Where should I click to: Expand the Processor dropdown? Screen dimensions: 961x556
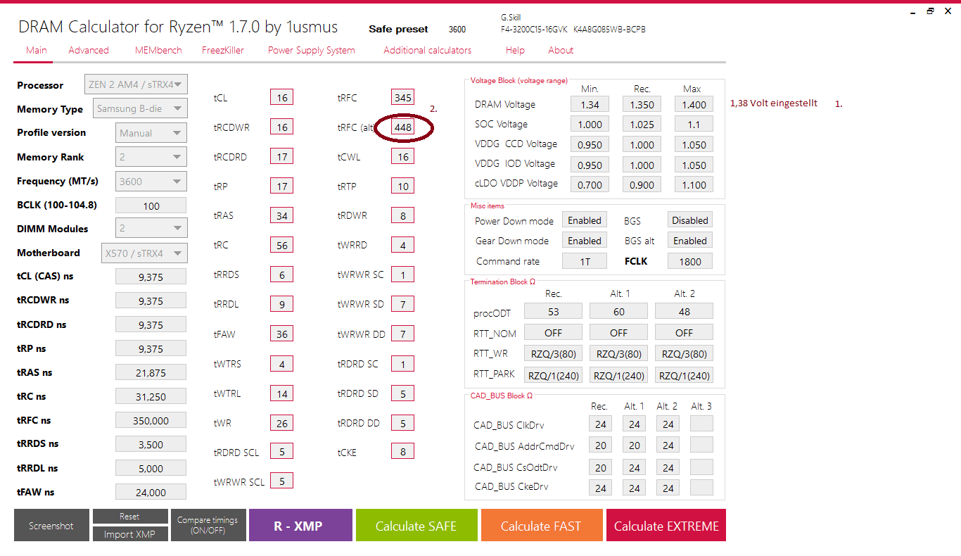coord(136,84)
